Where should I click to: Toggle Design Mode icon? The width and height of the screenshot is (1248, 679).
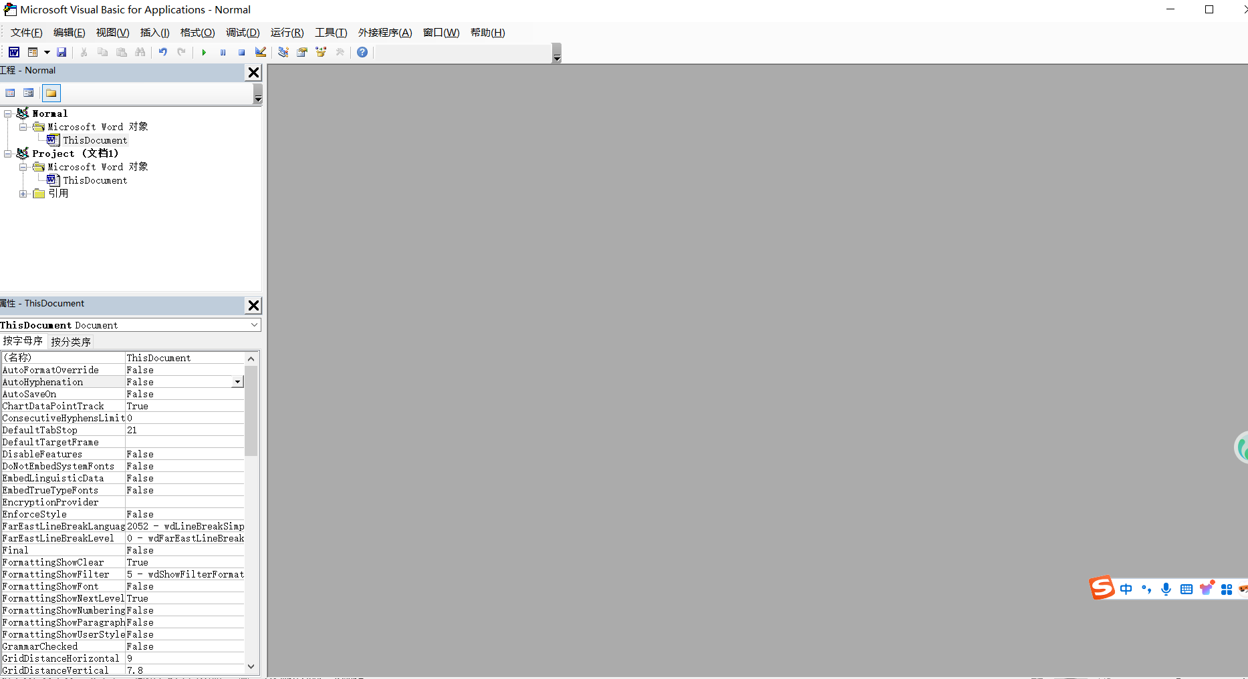[x=261, y=52]
